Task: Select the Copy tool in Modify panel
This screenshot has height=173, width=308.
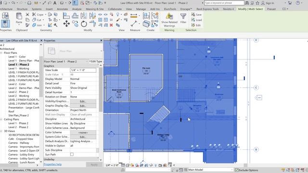Action: (75, 24)
